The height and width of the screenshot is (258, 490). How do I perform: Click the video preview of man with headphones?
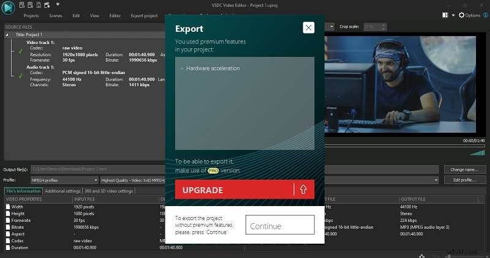point(400,84)
